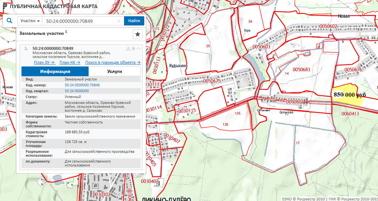Click the warning triangle icon in the result
Image resolution: width=378 pixels, height=201 pixels.
[128, 48]
